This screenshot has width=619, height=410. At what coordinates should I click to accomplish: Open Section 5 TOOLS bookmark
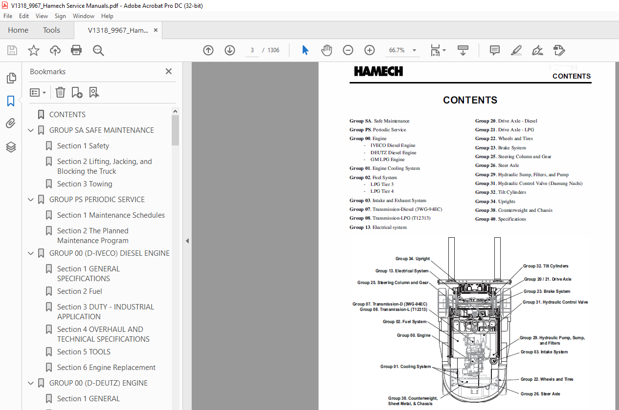pyautogui.click(x=84, y=352)
